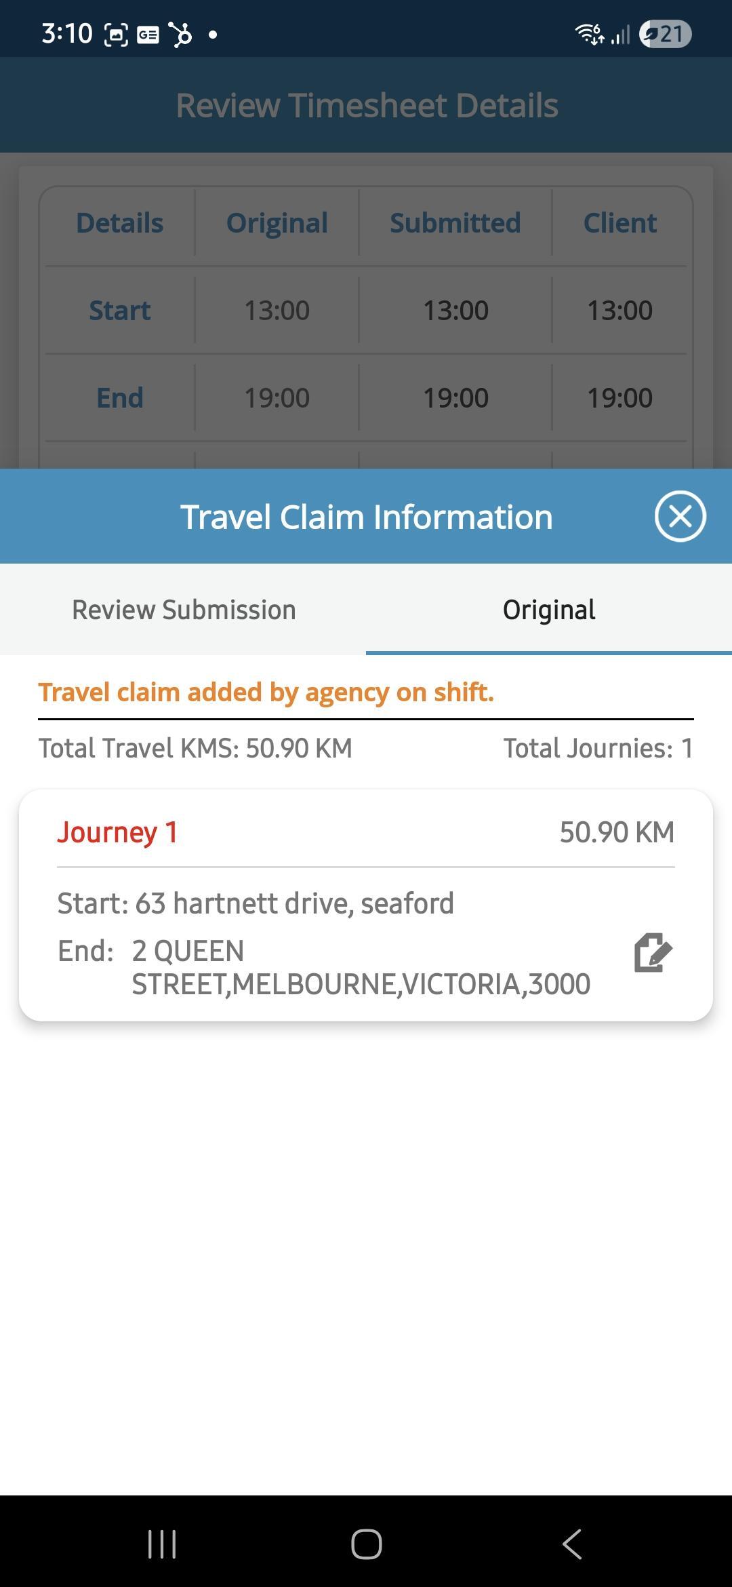Tap the Wi-Fi status icon

(x=588, y=34)
